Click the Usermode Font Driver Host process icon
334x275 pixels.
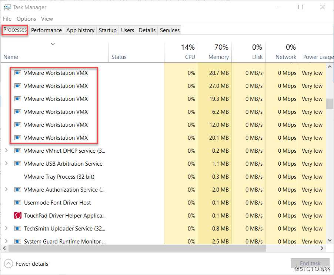click(18, 202)
